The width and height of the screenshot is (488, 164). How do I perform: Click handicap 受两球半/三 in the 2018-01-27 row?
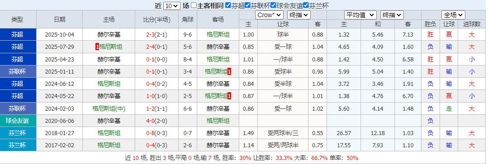283,133
